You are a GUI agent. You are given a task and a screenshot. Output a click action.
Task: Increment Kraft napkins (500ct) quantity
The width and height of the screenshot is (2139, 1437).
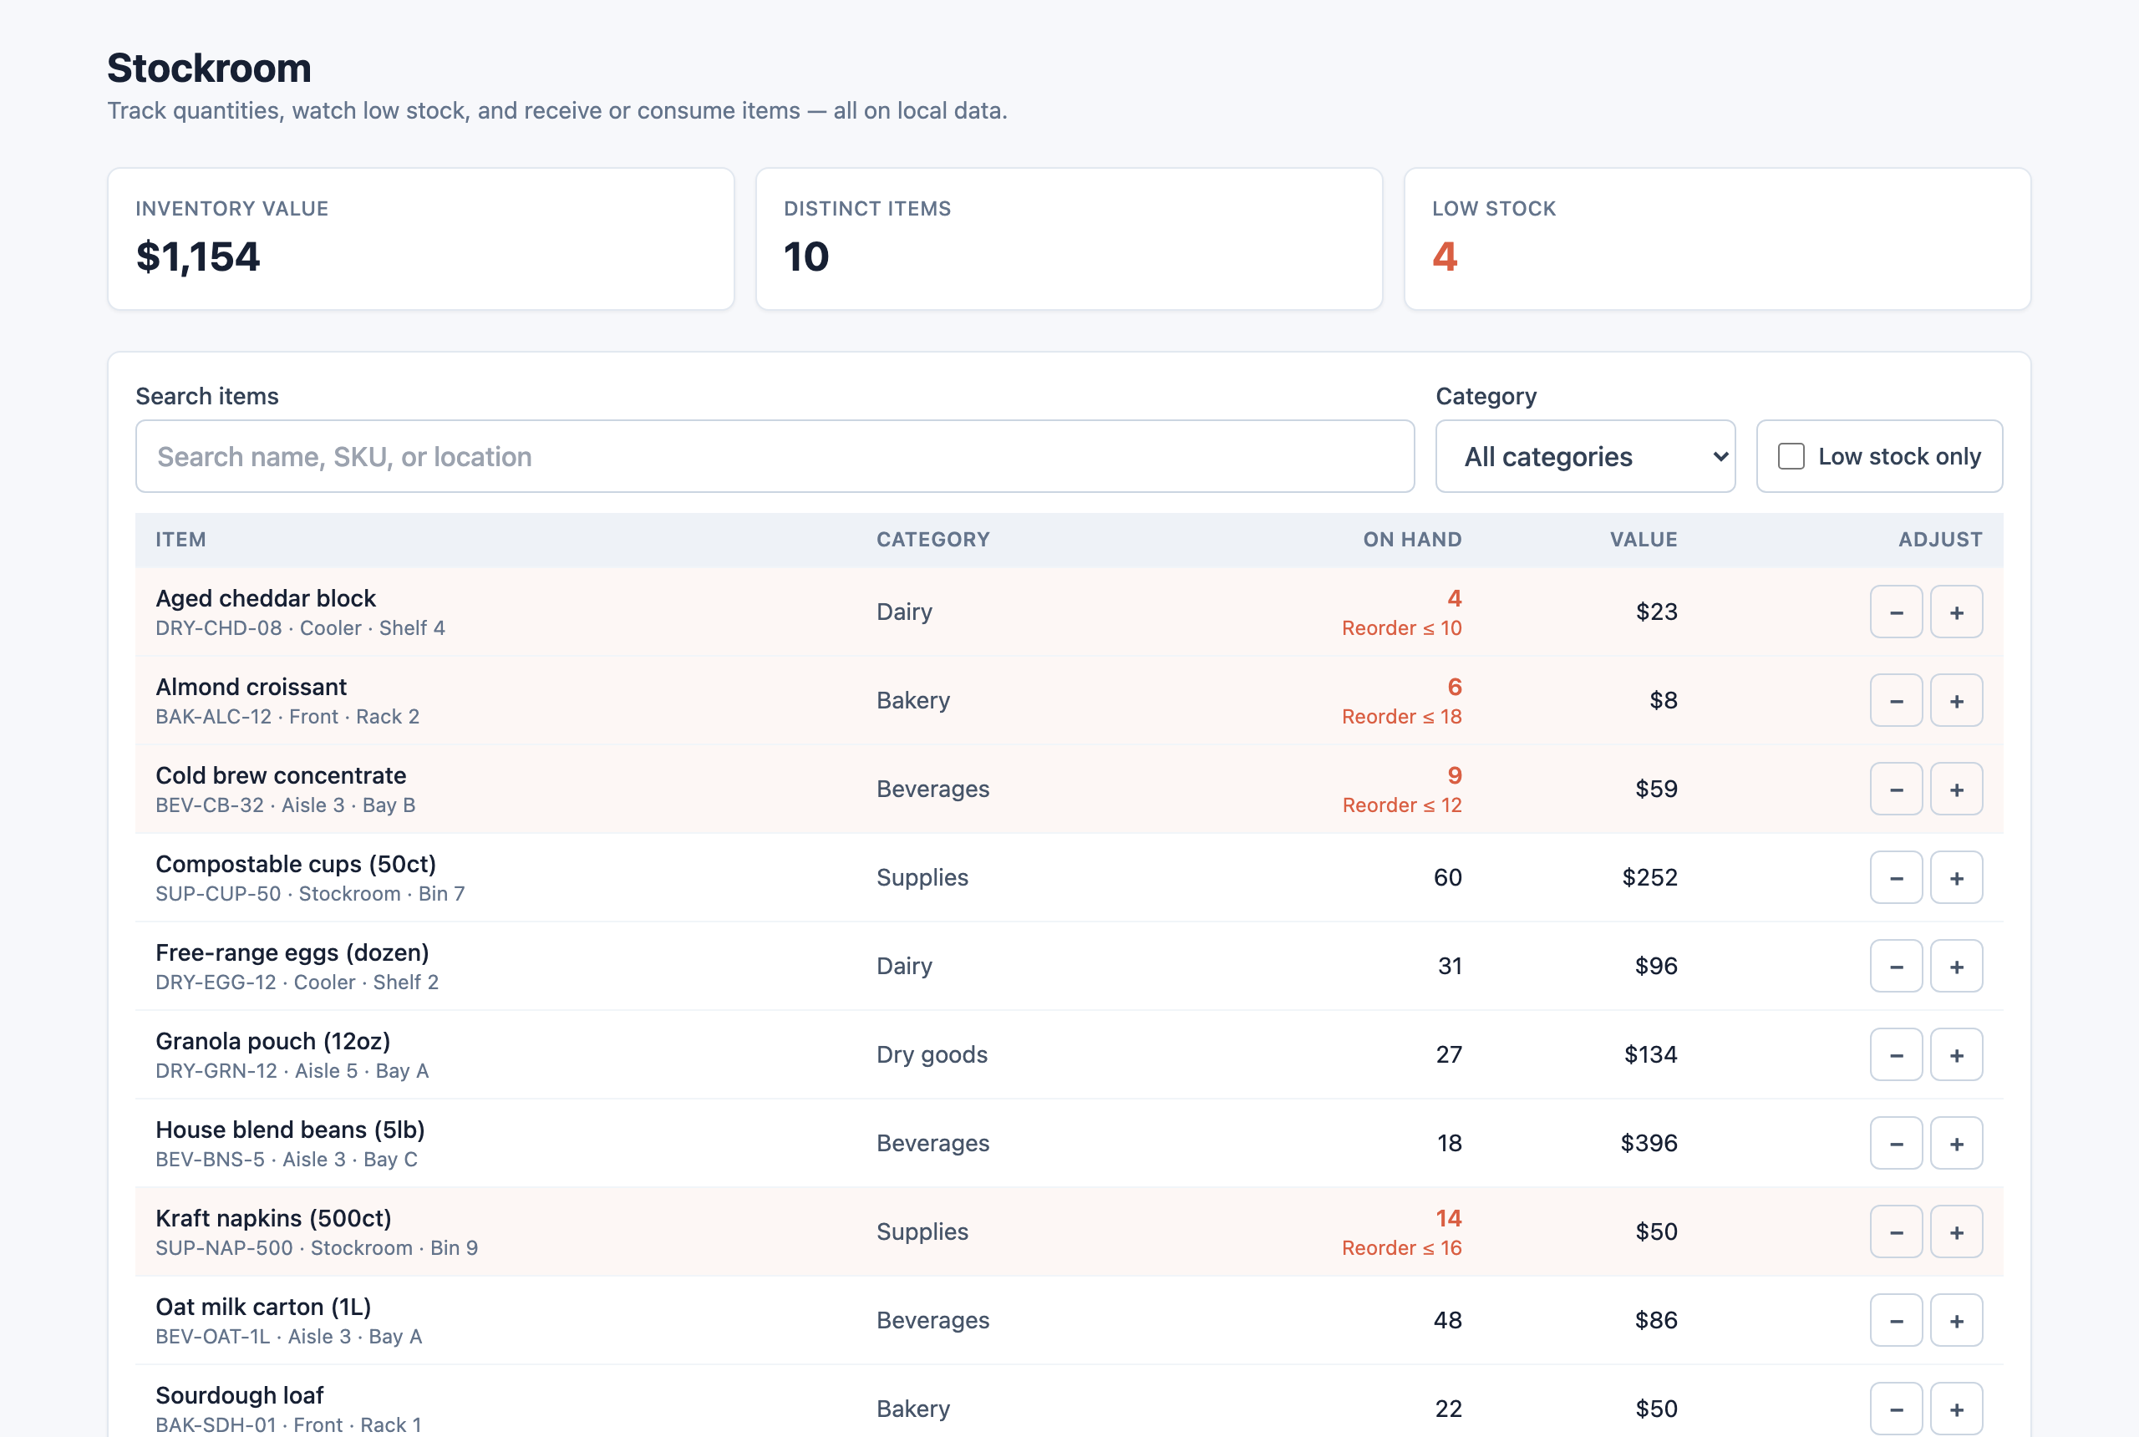click(x=1956, y=1232)
